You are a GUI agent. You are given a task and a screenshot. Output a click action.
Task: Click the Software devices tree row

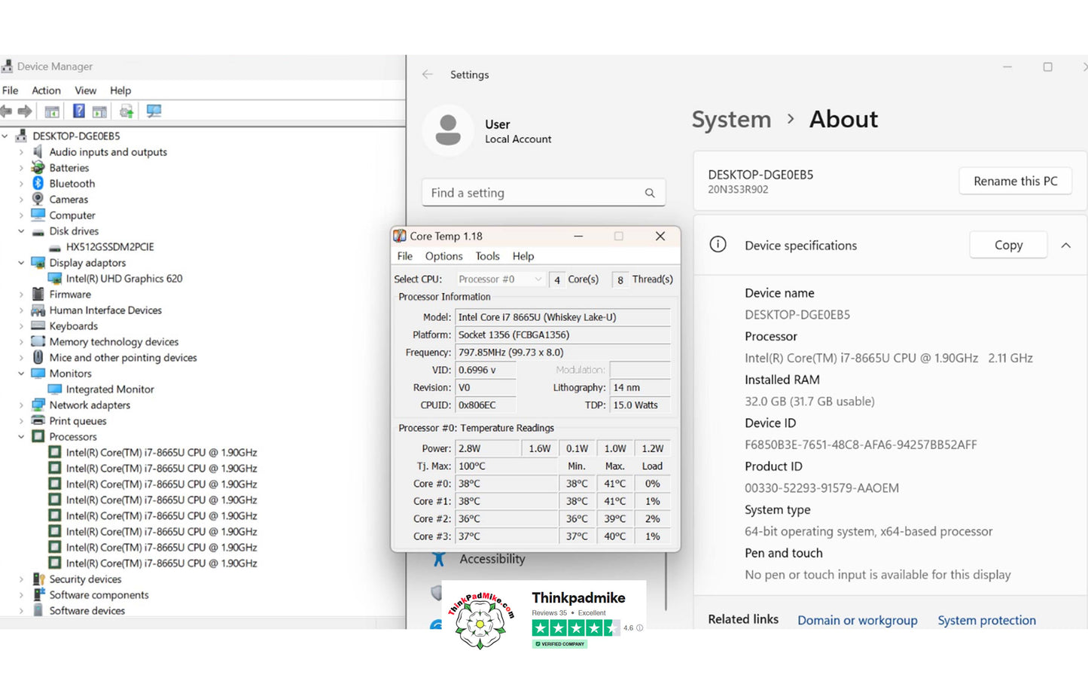[x=87, y=610]
